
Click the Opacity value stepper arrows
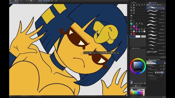pyautogui.click(x=162, y=69)
